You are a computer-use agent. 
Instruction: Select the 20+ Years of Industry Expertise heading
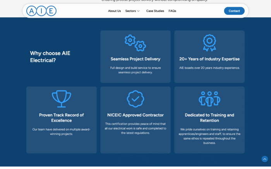[x=209, y=59]
